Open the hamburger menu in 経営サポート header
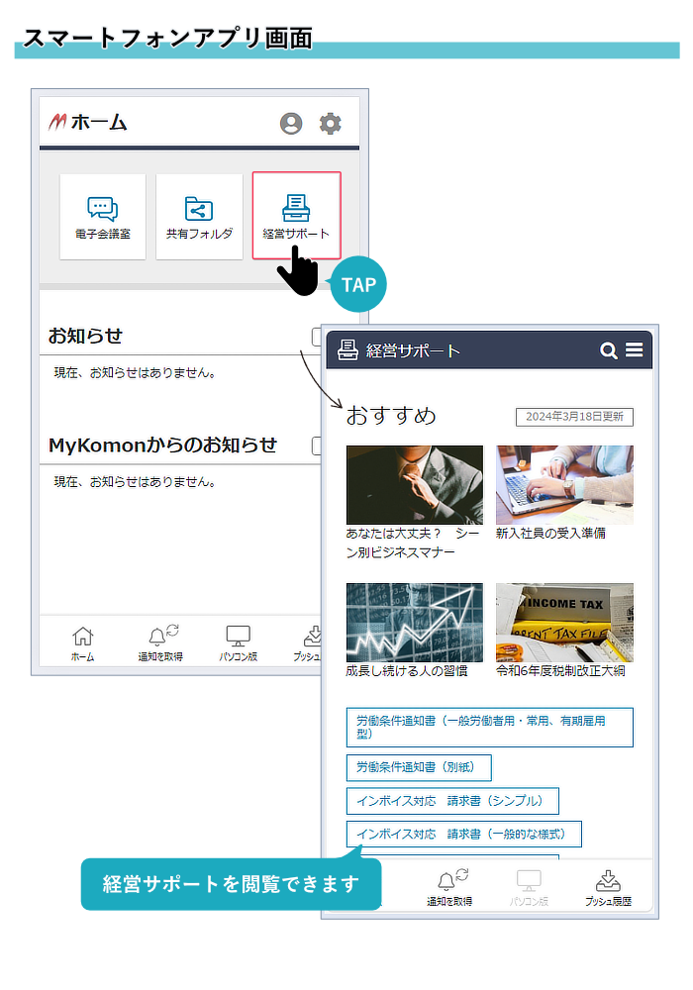Image resolution: width=693 pixels, height=990 pixels. pos(635,350)
